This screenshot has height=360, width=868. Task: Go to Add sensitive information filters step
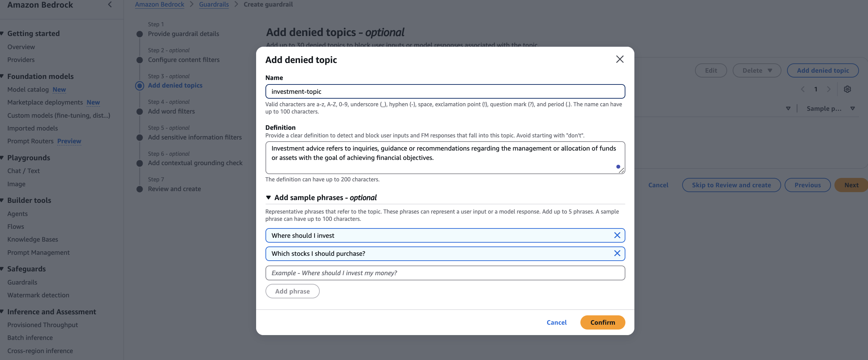pyautogui.click(x=195, y=137)
